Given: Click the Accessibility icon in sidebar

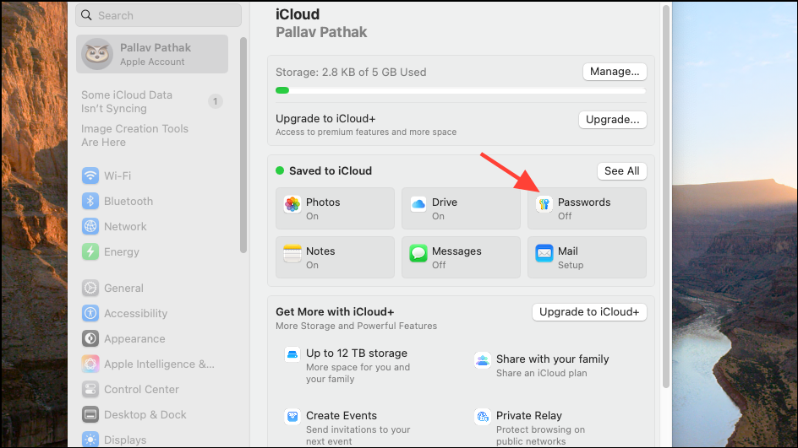Looking at the screenshot, I should click(90, 313).
